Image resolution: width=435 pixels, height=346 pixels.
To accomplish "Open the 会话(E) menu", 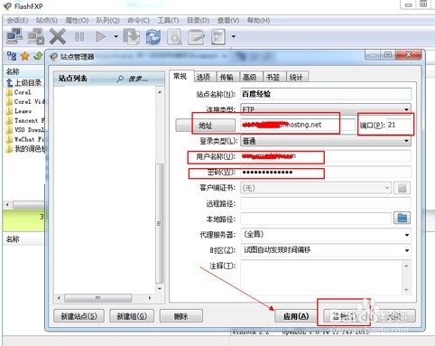I will click(17, 21).
